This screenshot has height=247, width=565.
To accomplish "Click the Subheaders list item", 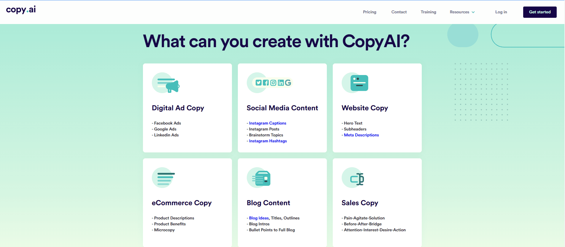I will pyautogui.click(x=354, y=129).
